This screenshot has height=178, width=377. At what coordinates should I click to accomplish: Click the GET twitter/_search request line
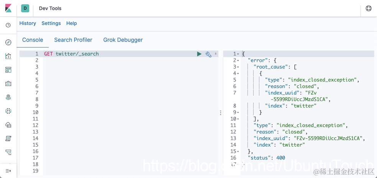point(71,54)
